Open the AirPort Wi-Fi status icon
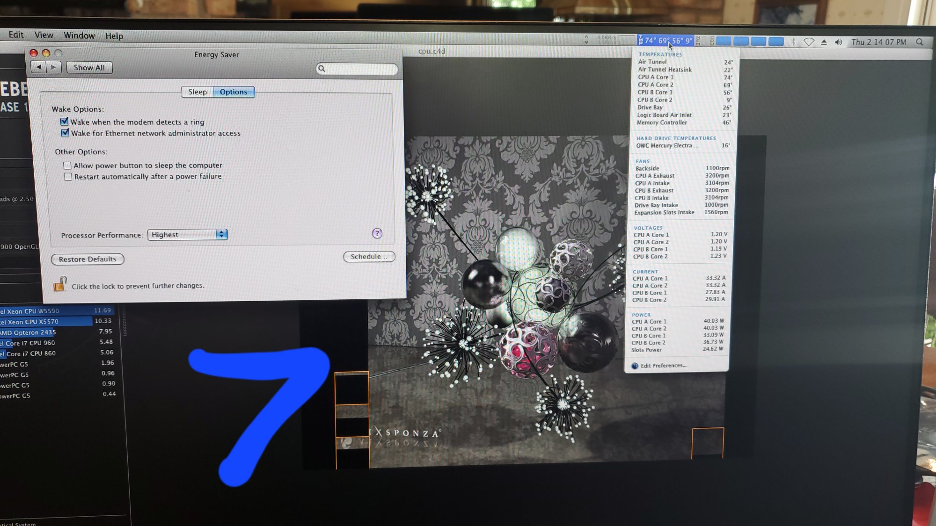This screenshot has height=526, width=936. 809,42
